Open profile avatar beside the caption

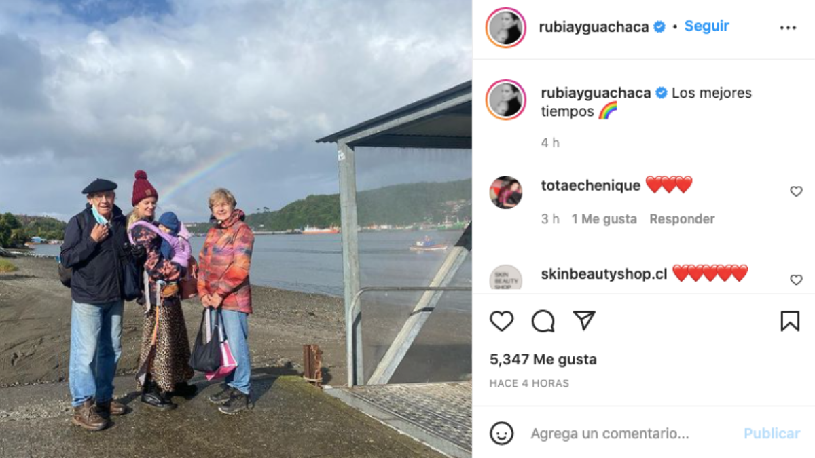(x=506, y=100)
